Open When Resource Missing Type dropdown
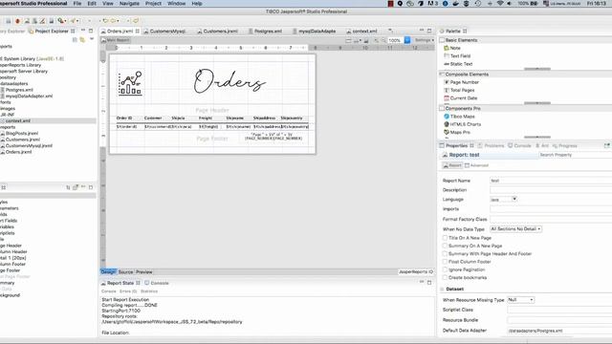Screen dimensions: 612x344 [520, 299]
